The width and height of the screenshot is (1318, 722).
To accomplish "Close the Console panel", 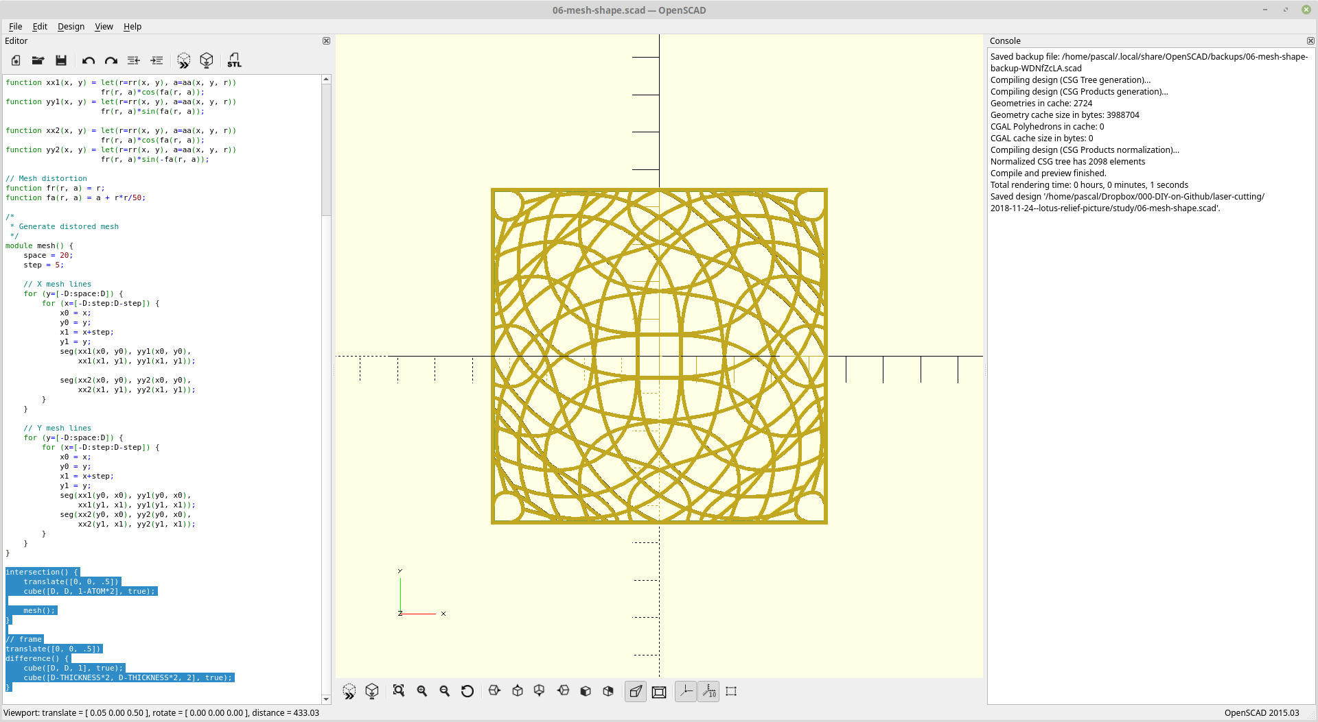I will pos(1311,40).
